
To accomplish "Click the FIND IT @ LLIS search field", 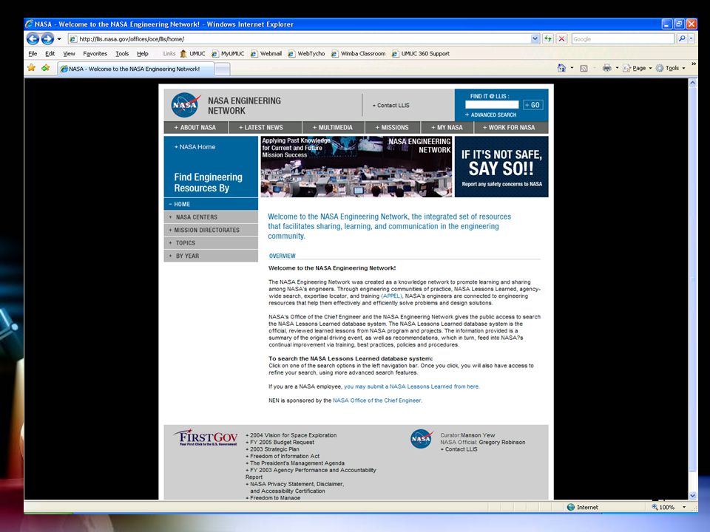I will click(492, 104).
